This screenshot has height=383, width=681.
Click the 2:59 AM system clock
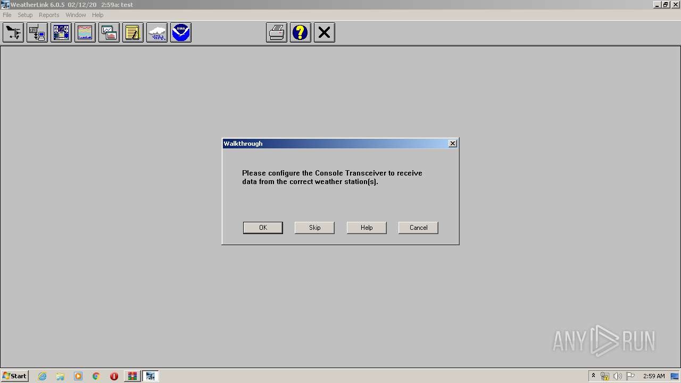coord(654,376)
